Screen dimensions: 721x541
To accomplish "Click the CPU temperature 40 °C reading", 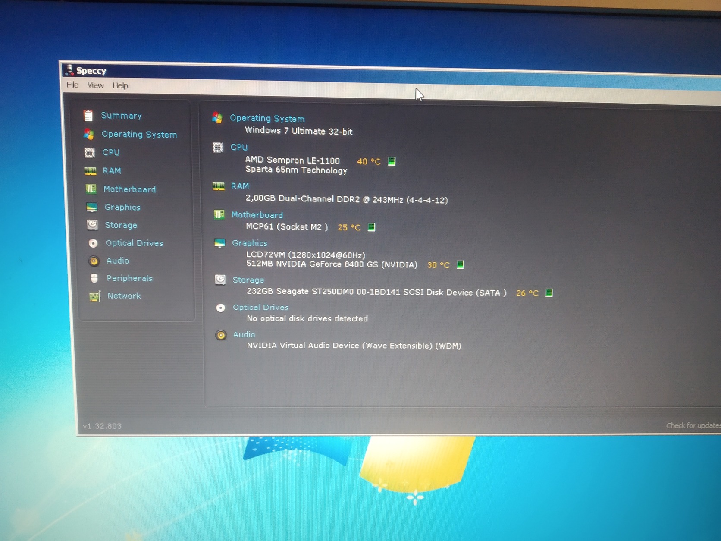I will tap(369, 161).
